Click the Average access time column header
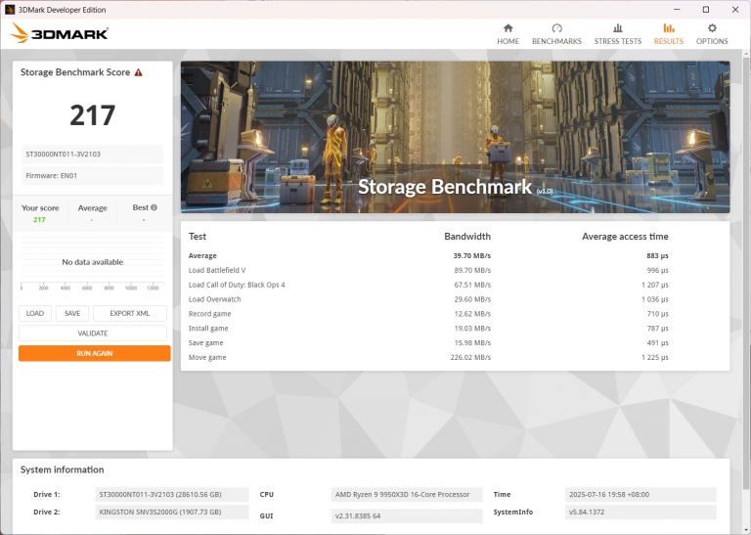This screenshot has width=751, height=535. click(x=625, y=236)
